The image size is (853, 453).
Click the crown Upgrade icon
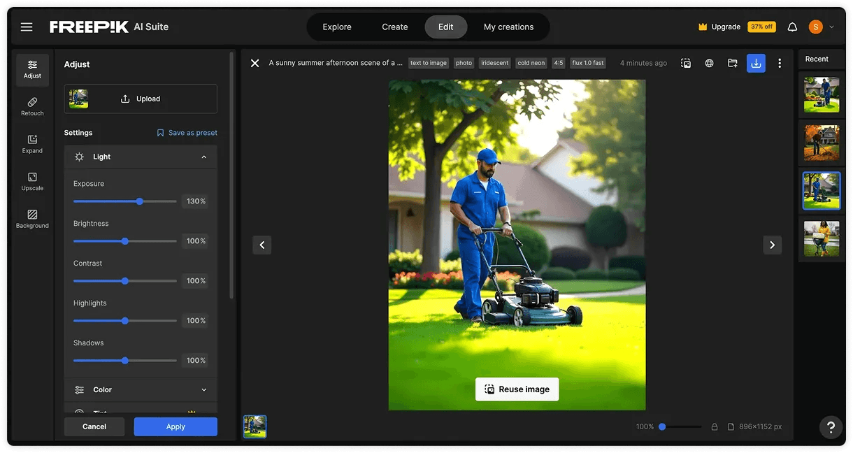[x=703, y=27]
